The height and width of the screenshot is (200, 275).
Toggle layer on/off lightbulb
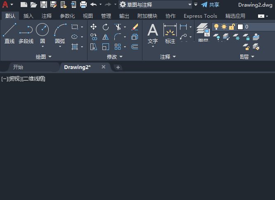tap(216, 27)
